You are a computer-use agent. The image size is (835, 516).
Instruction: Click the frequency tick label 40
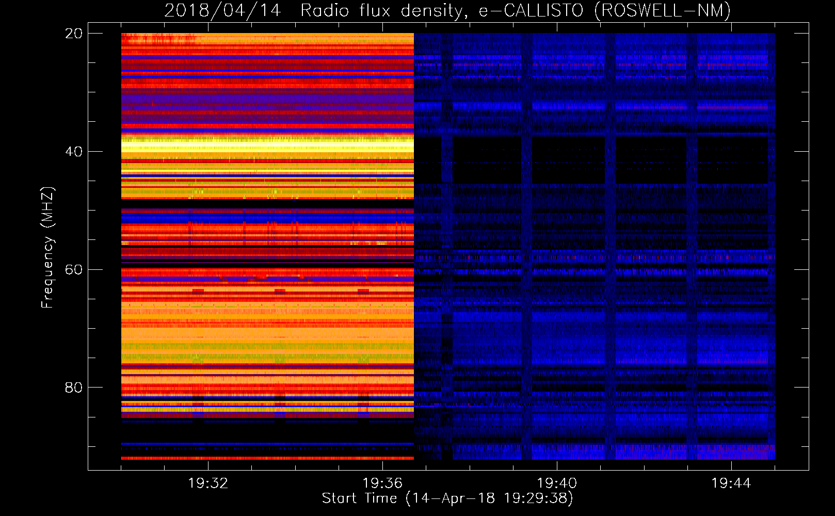coord(74,152)
